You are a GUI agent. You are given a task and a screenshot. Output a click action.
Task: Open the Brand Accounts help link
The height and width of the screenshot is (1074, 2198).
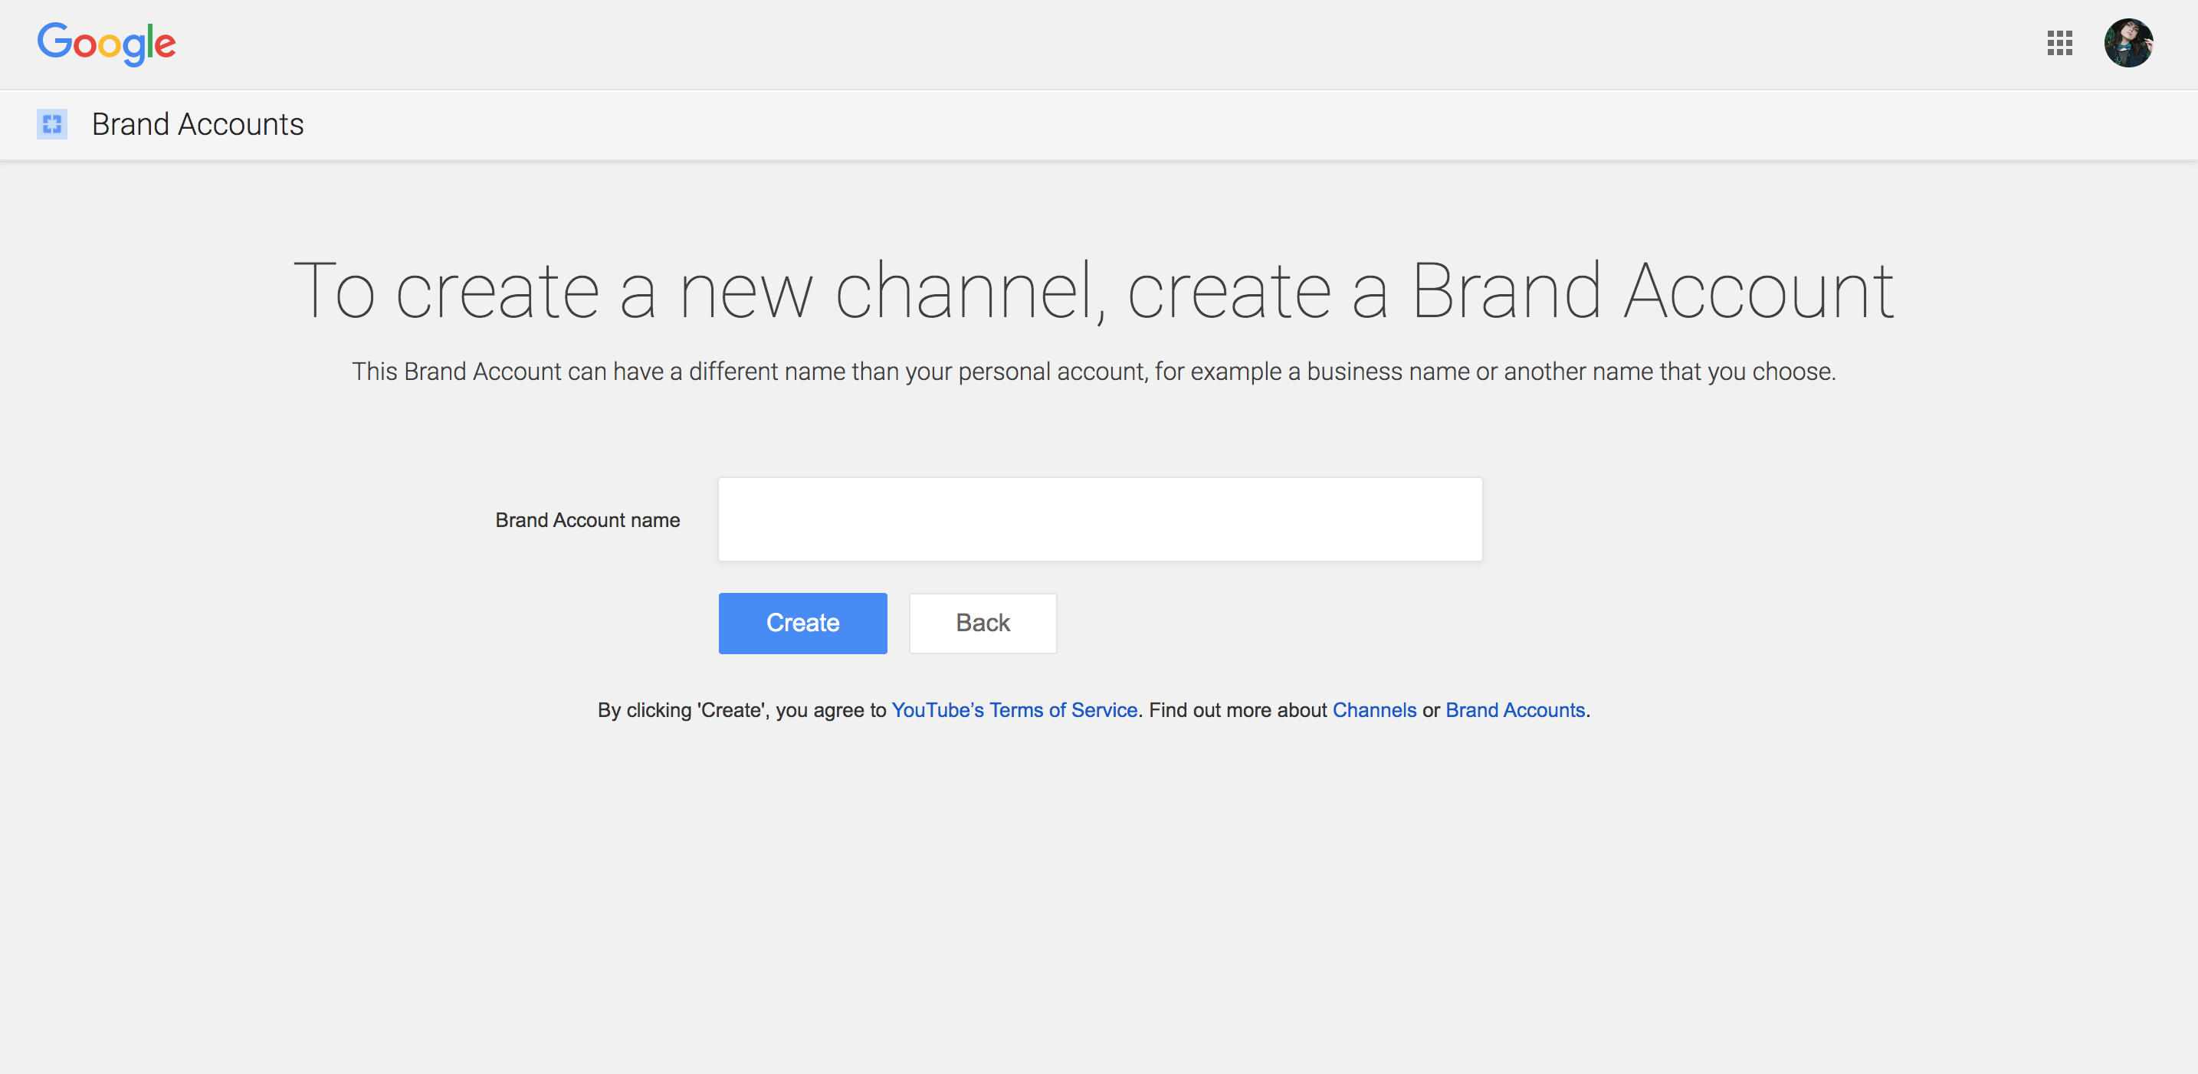[1514, 710]
